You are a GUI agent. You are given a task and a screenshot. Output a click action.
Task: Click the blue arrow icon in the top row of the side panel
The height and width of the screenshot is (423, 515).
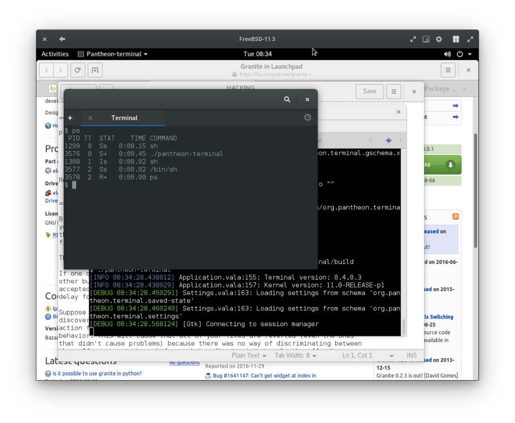455,106
